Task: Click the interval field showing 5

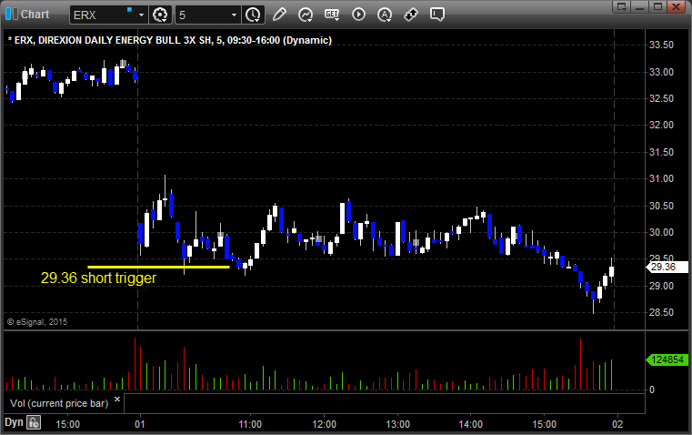Action: [x=203, y=15]
